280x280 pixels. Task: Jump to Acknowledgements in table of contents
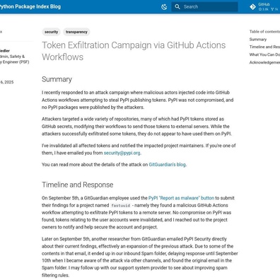(x=264, y=62)
